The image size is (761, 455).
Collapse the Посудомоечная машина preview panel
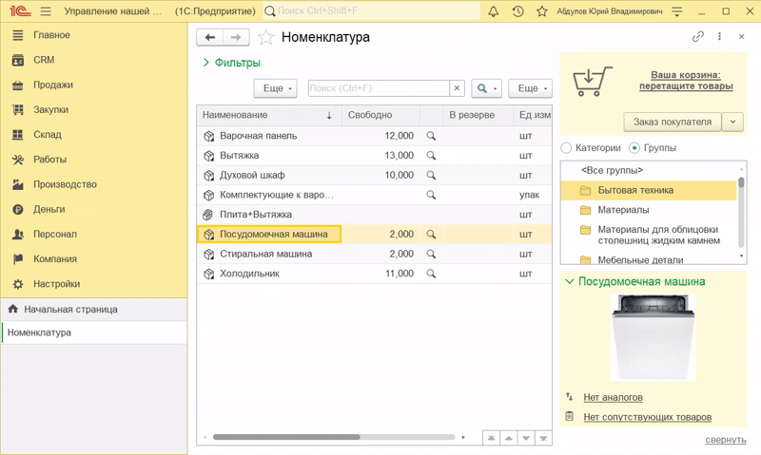(570, 282)
